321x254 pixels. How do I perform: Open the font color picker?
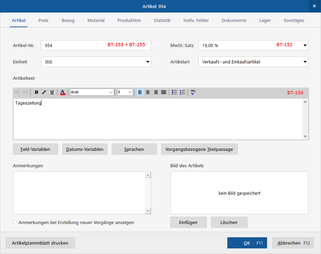[x=63, y=92]
